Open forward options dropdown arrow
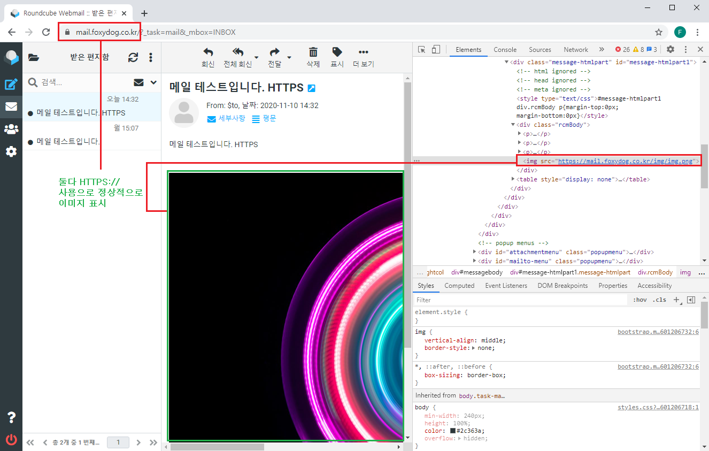This screenshot has width=709, height=451. coord(289,57)
